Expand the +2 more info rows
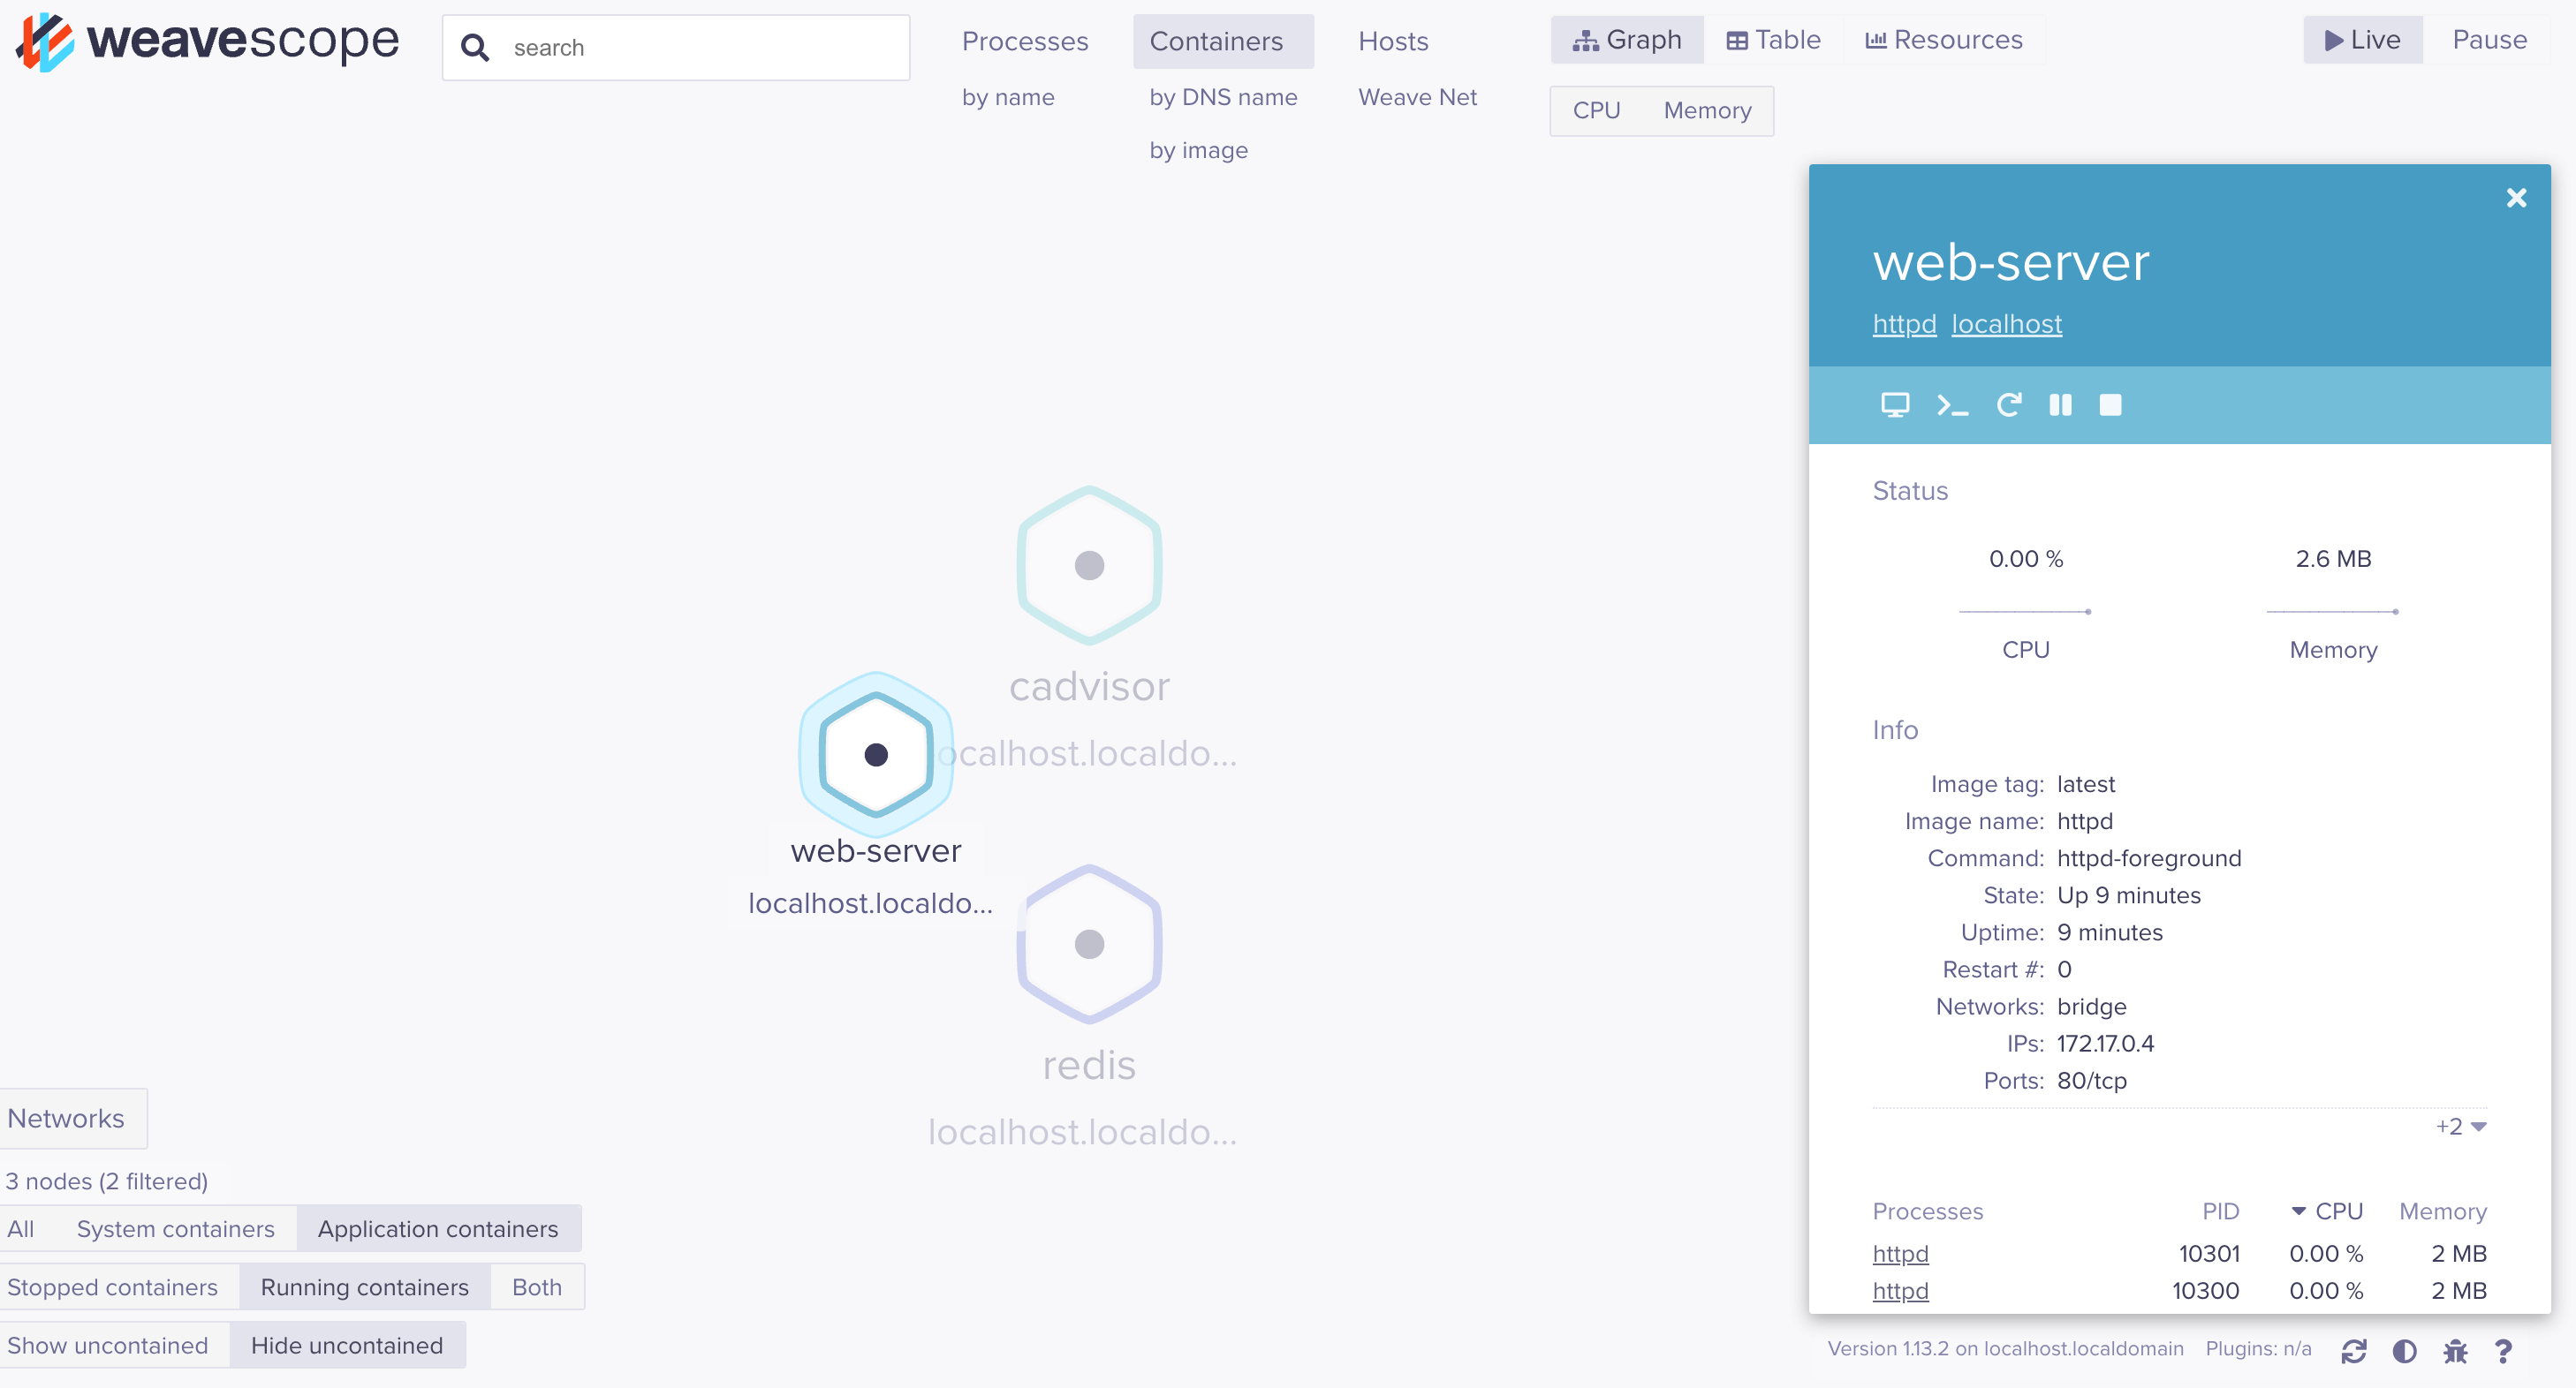Screen dimensions: 2576x1388 pyautogui.click(x=2461, y=1126)
